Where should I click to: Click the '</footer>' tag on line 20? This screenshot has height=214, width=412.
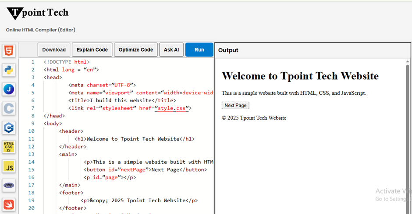[73, 208]
